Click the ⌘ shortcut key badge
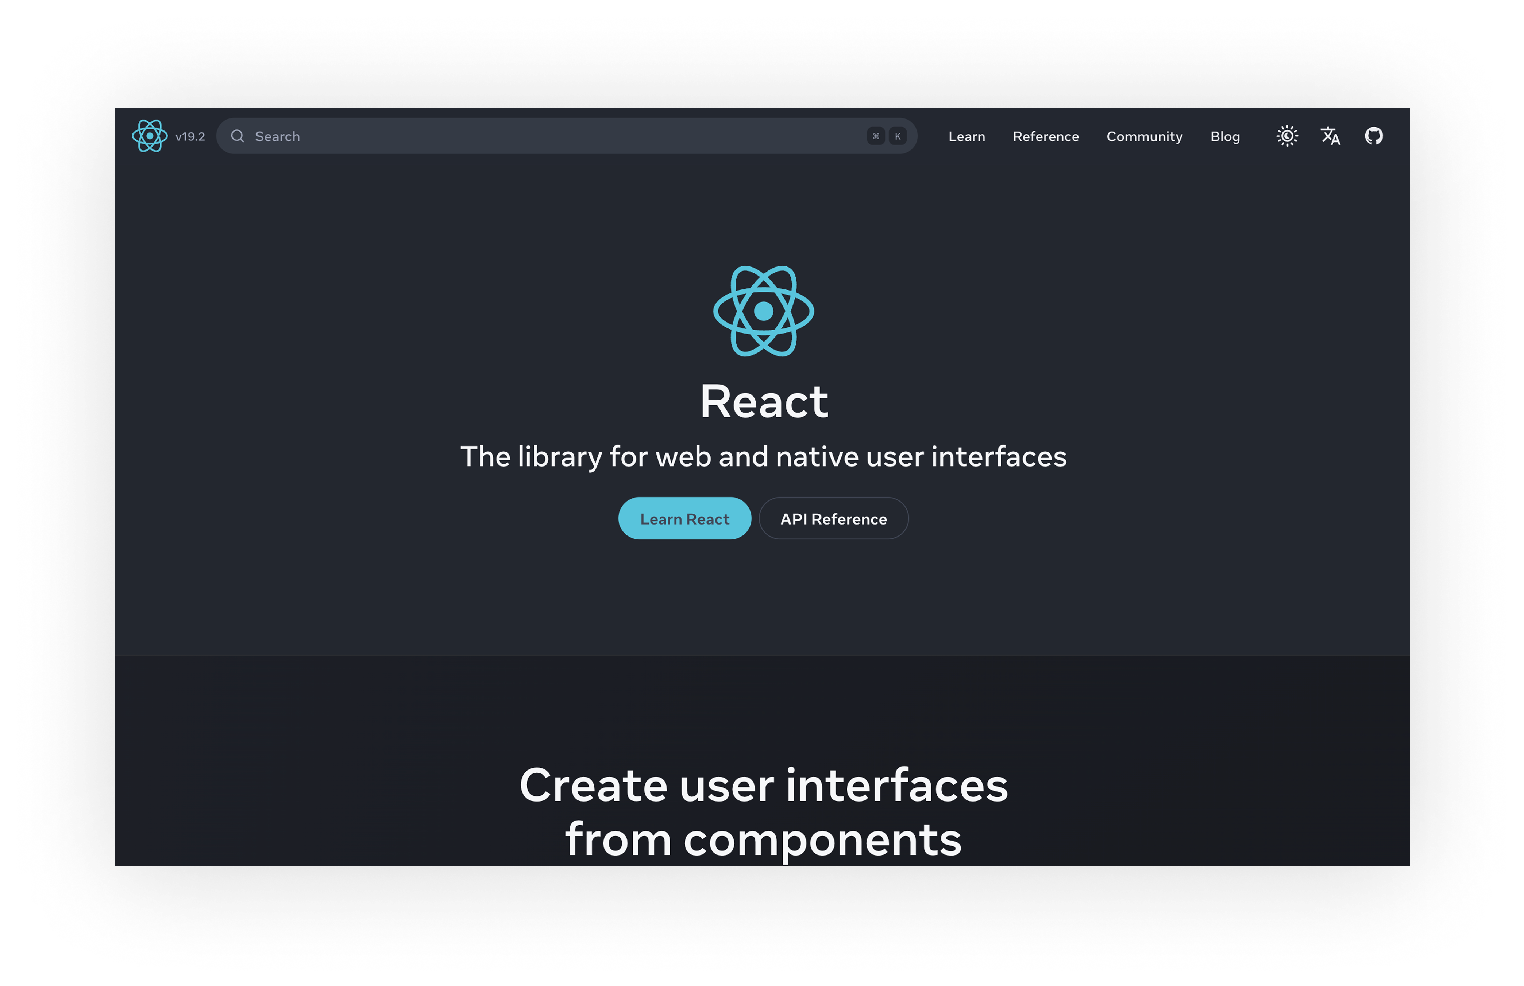1524x986 pixels. (875, 136)
